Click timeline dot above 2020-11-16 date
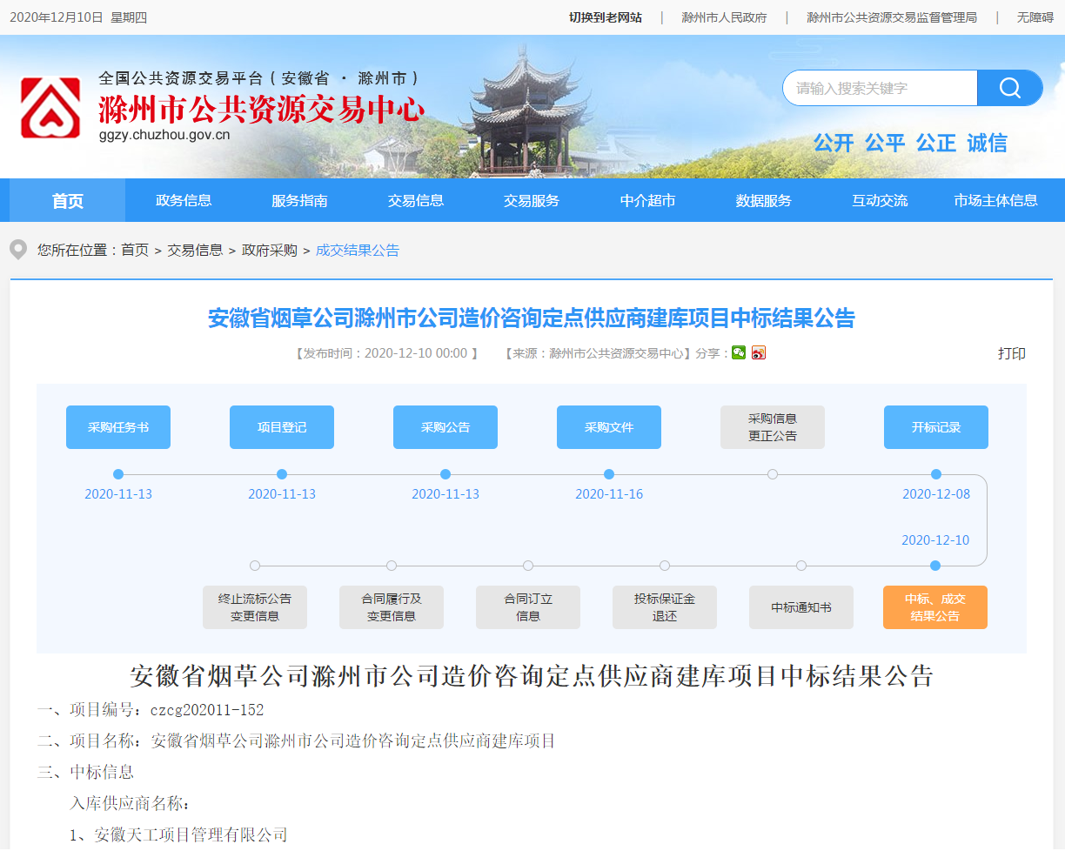1065x851 pixels. (609, 474)
